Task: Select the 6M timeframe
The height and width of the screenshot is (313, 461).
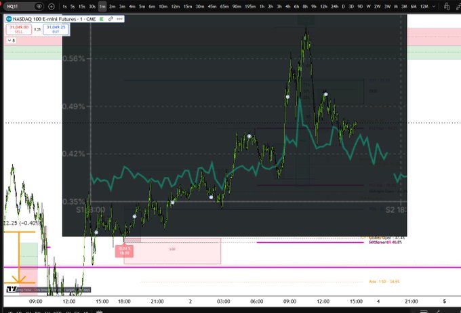Action: [x=414, y=6]
